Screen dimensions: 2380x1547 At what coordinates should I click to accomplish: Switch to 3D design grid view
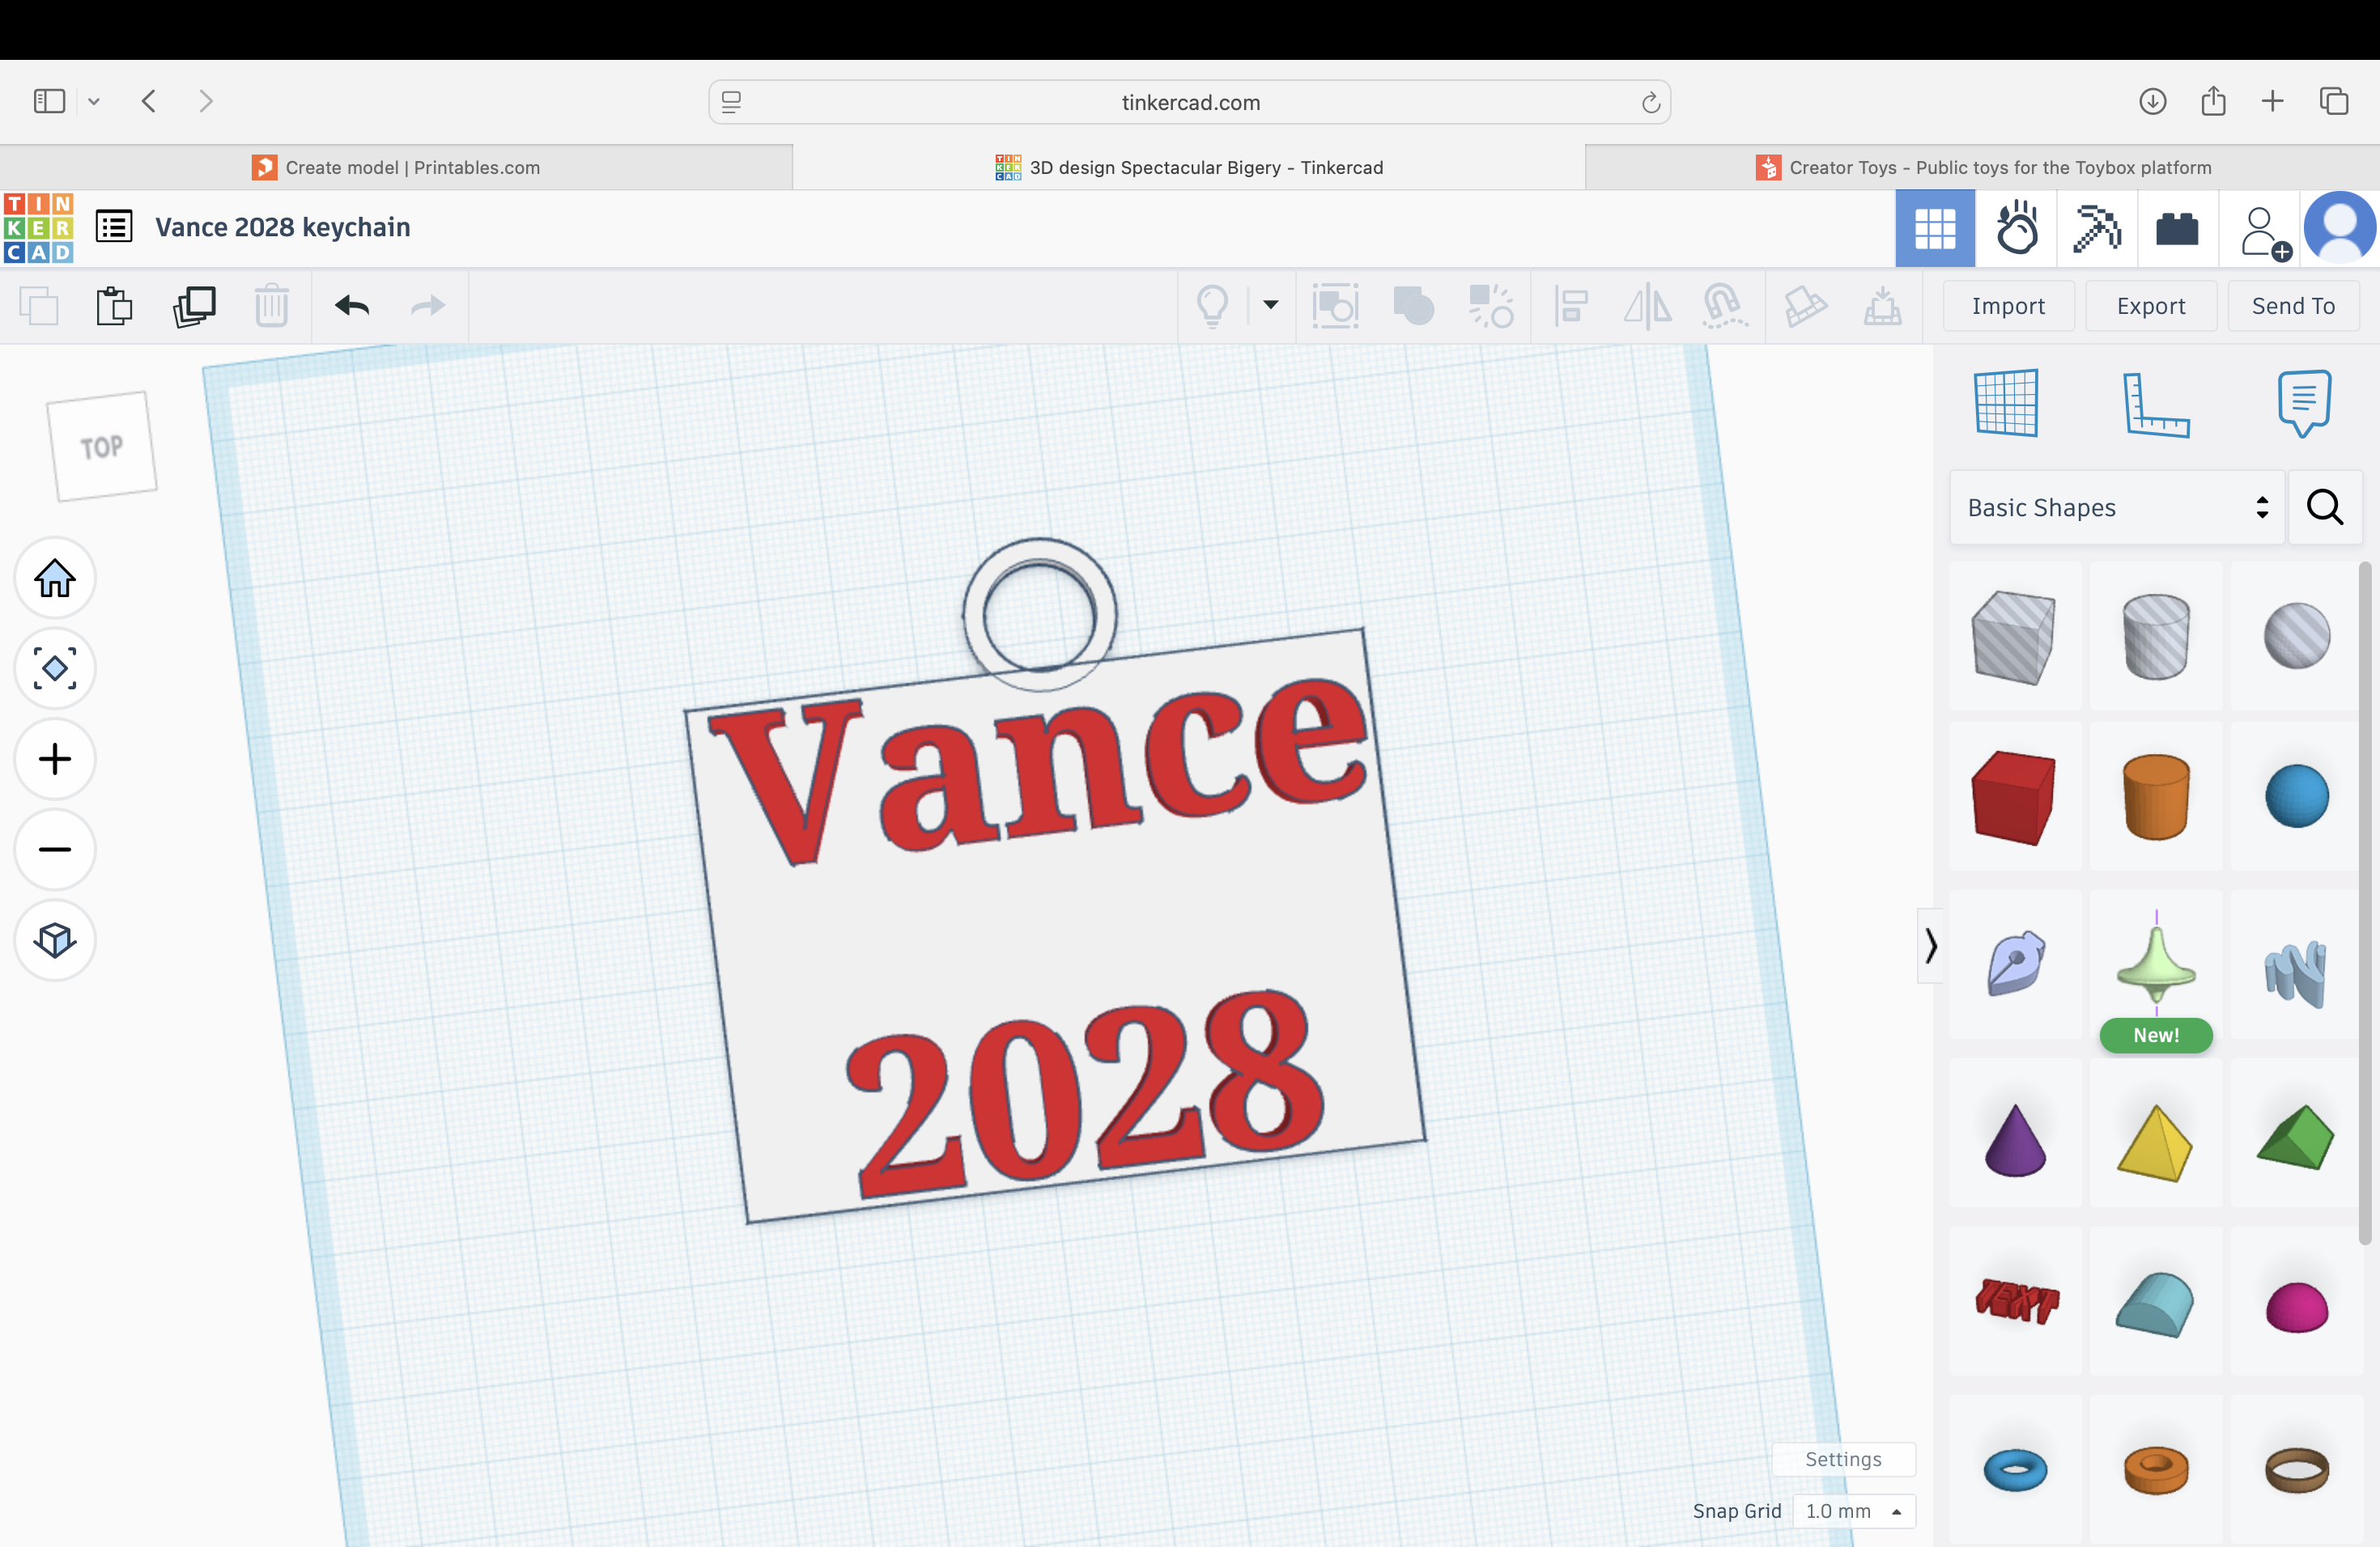click(x=1934, y=229)
